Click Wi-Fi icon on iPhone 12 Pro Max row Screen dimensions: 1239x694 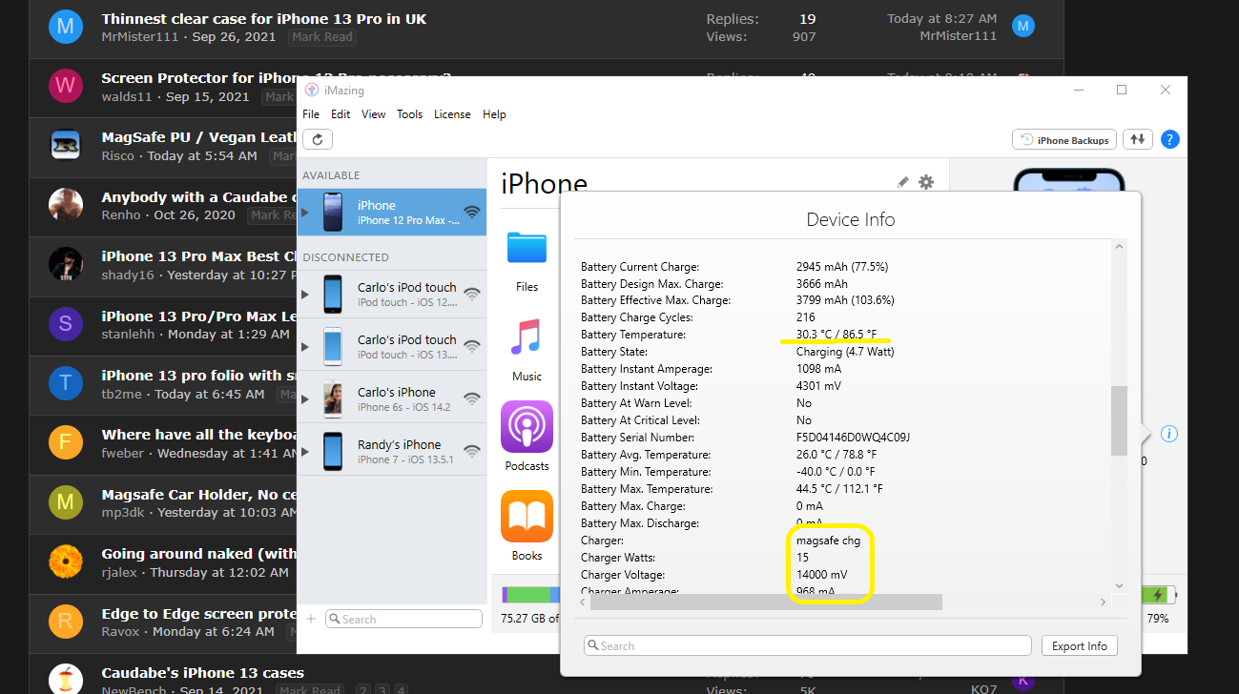tap(471, 212)
